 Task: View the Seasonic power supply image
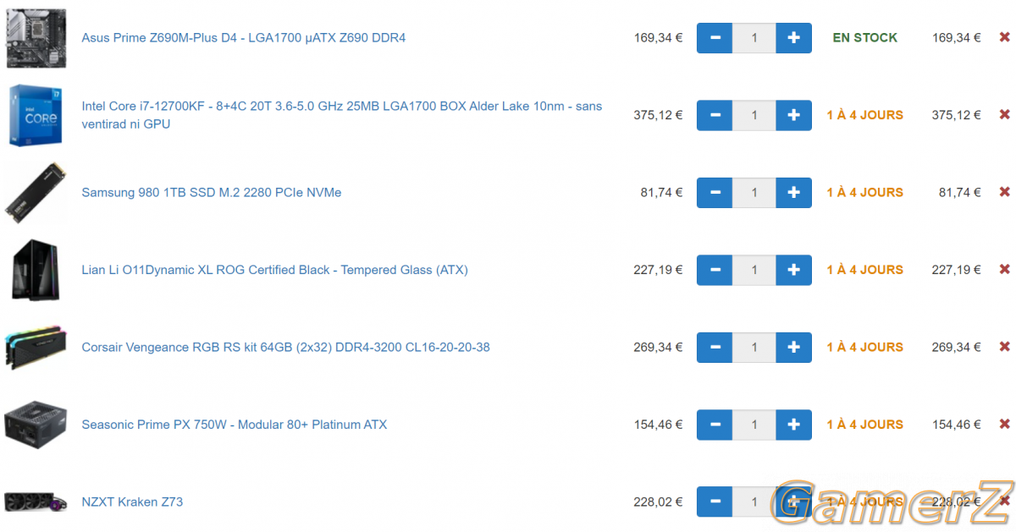coord(36,425)
